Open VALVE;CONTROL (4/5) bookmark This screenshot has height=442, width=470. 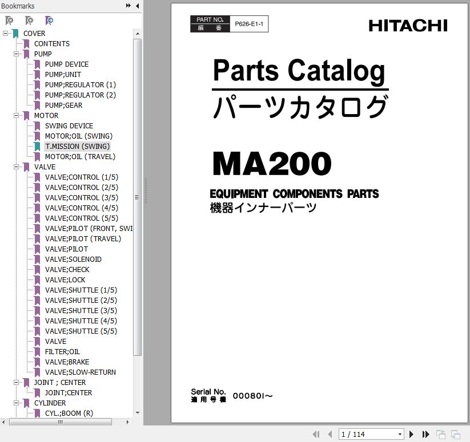[x=82, y=208]
